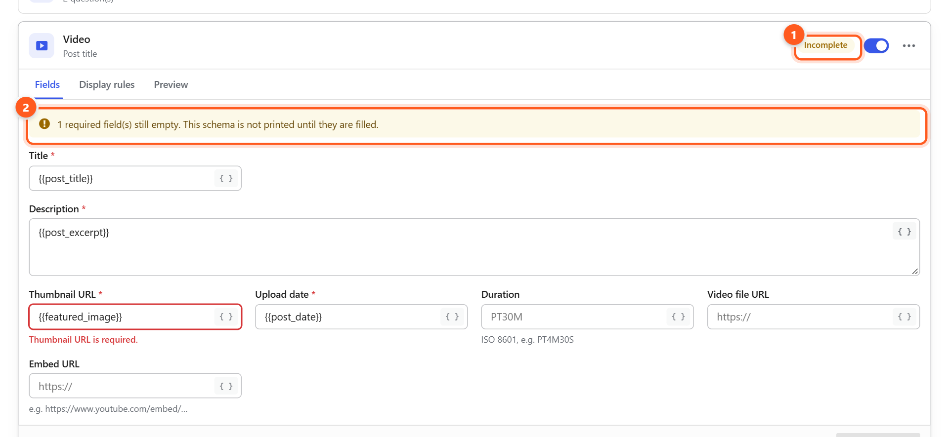949x437 pixels.
Task: Click the Video schema play icon
Action: pos(42,46)
